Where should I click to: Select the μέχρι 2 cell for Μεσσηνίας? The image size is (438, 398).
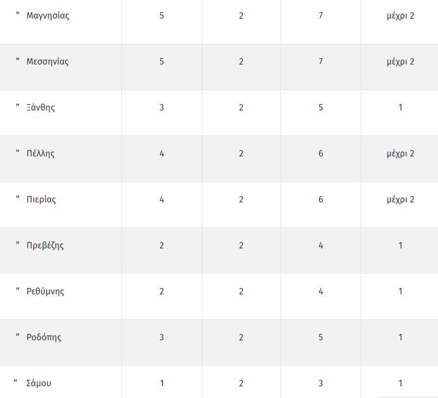click(400, 62)
